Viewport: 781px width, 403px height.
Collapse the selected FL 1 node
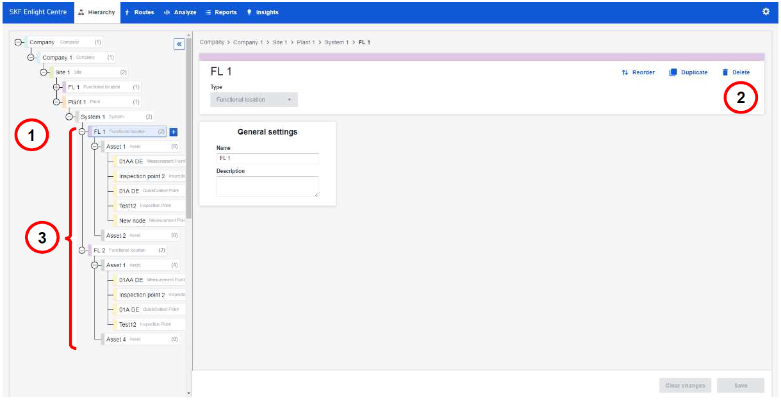pos(82,132)
